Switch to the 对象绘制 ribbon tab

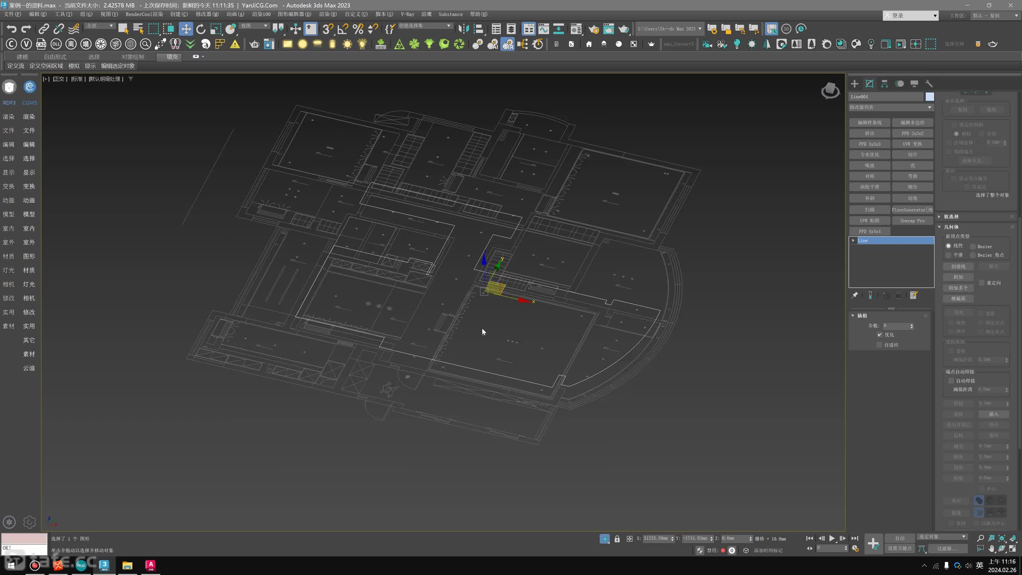click(x=133, y=57)
